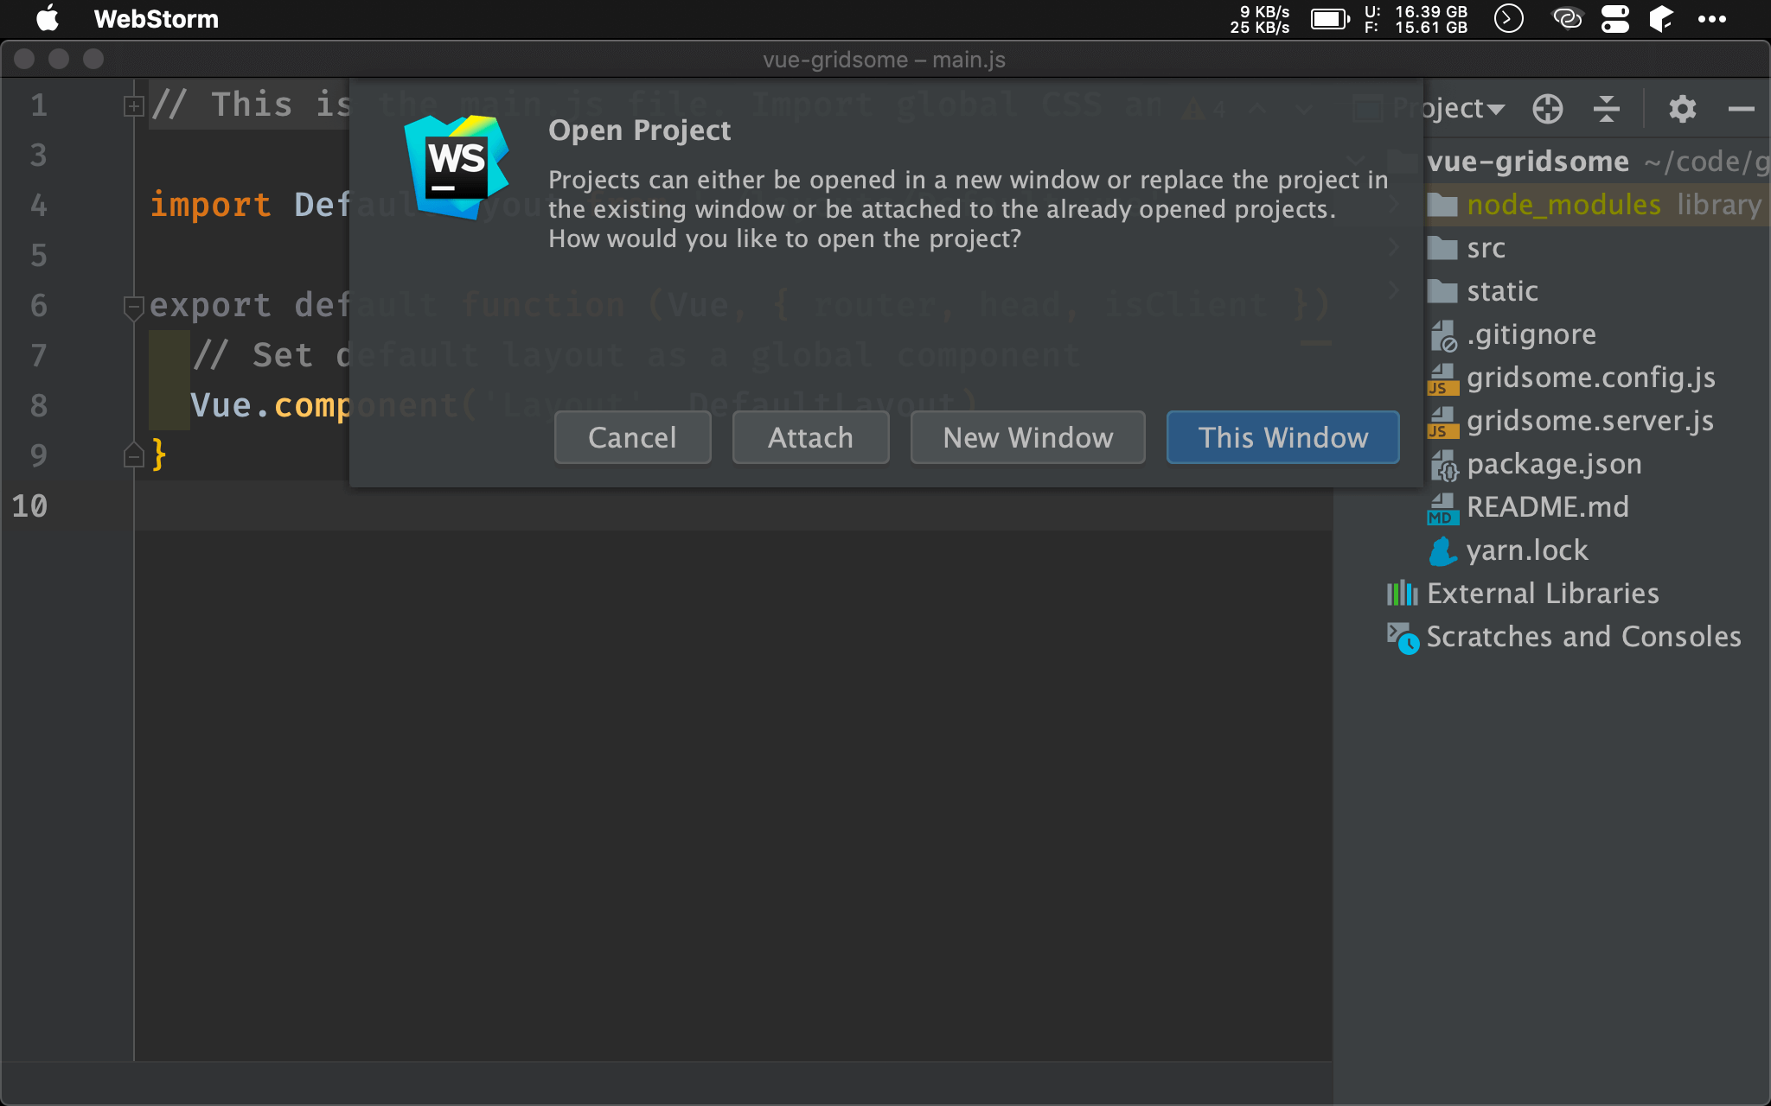The image size is (1771, 1106).
Task: Click the This Window button
Action: click(x=1282, y=437)
